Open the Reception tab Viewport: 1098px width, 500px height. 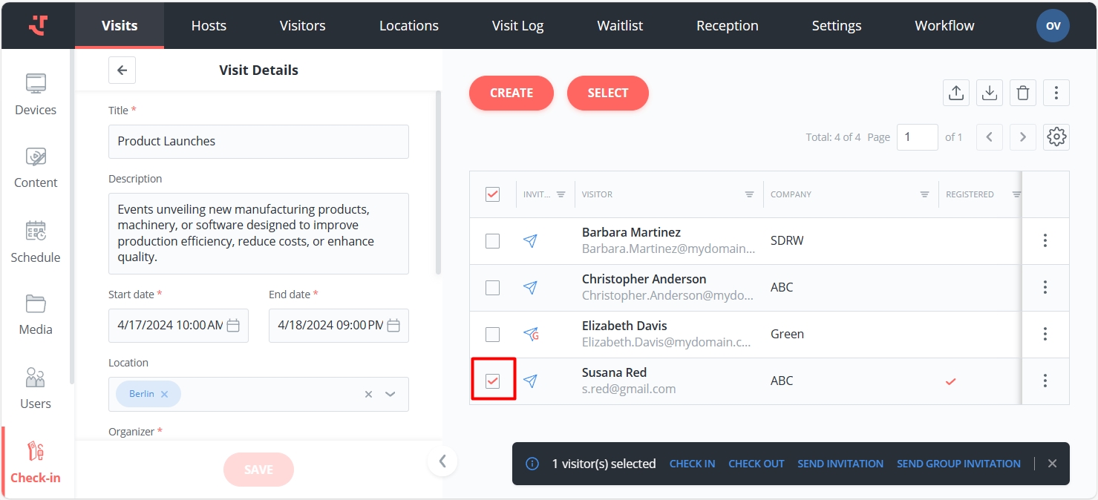727,25
